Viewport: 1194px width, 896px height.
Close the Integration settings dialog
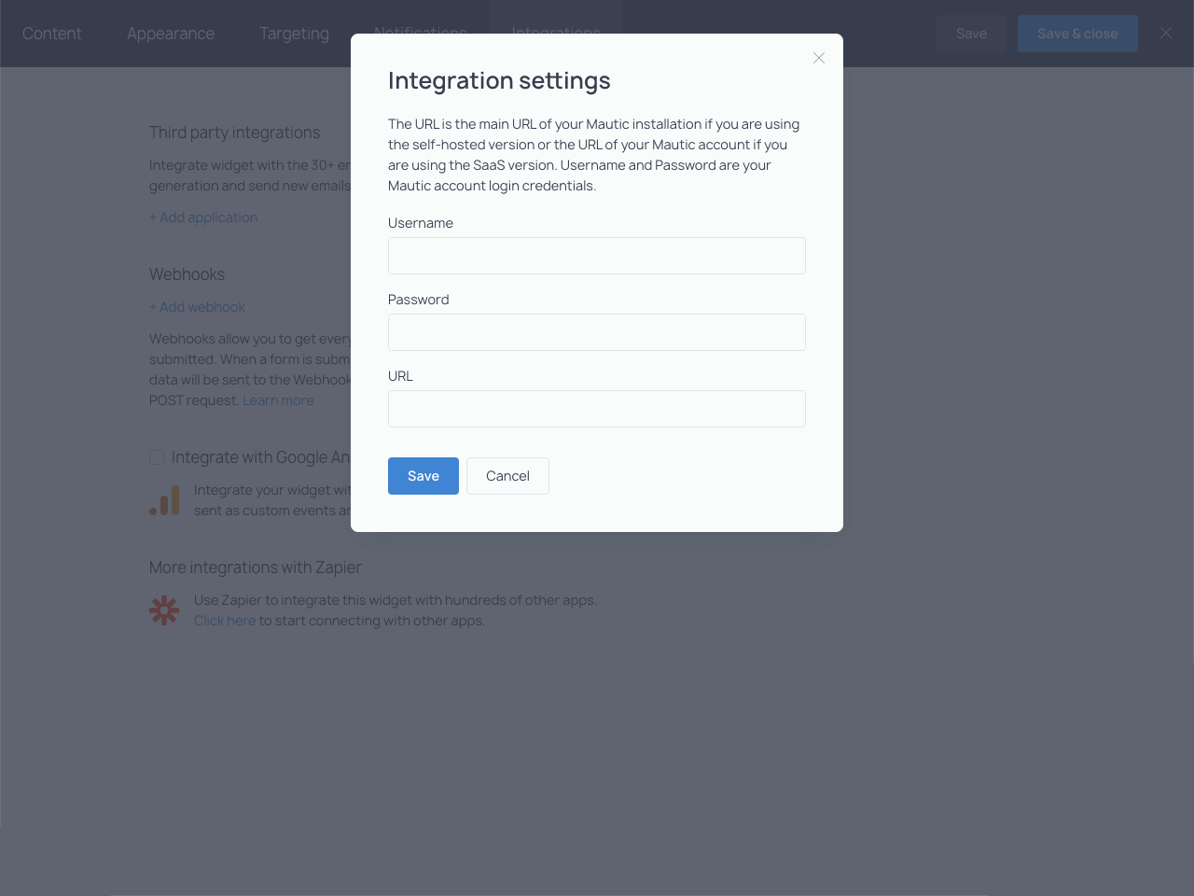(x=819, y=58)
